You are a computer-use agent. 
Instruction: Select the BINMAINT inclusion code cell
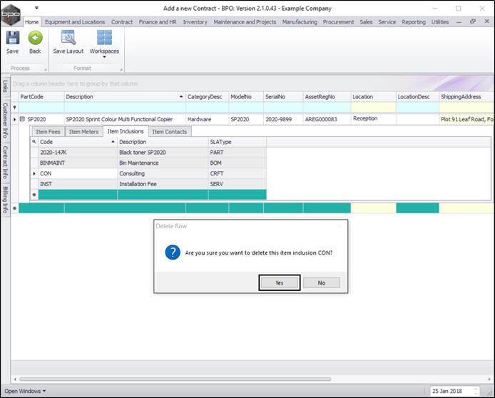coord(78,163)
